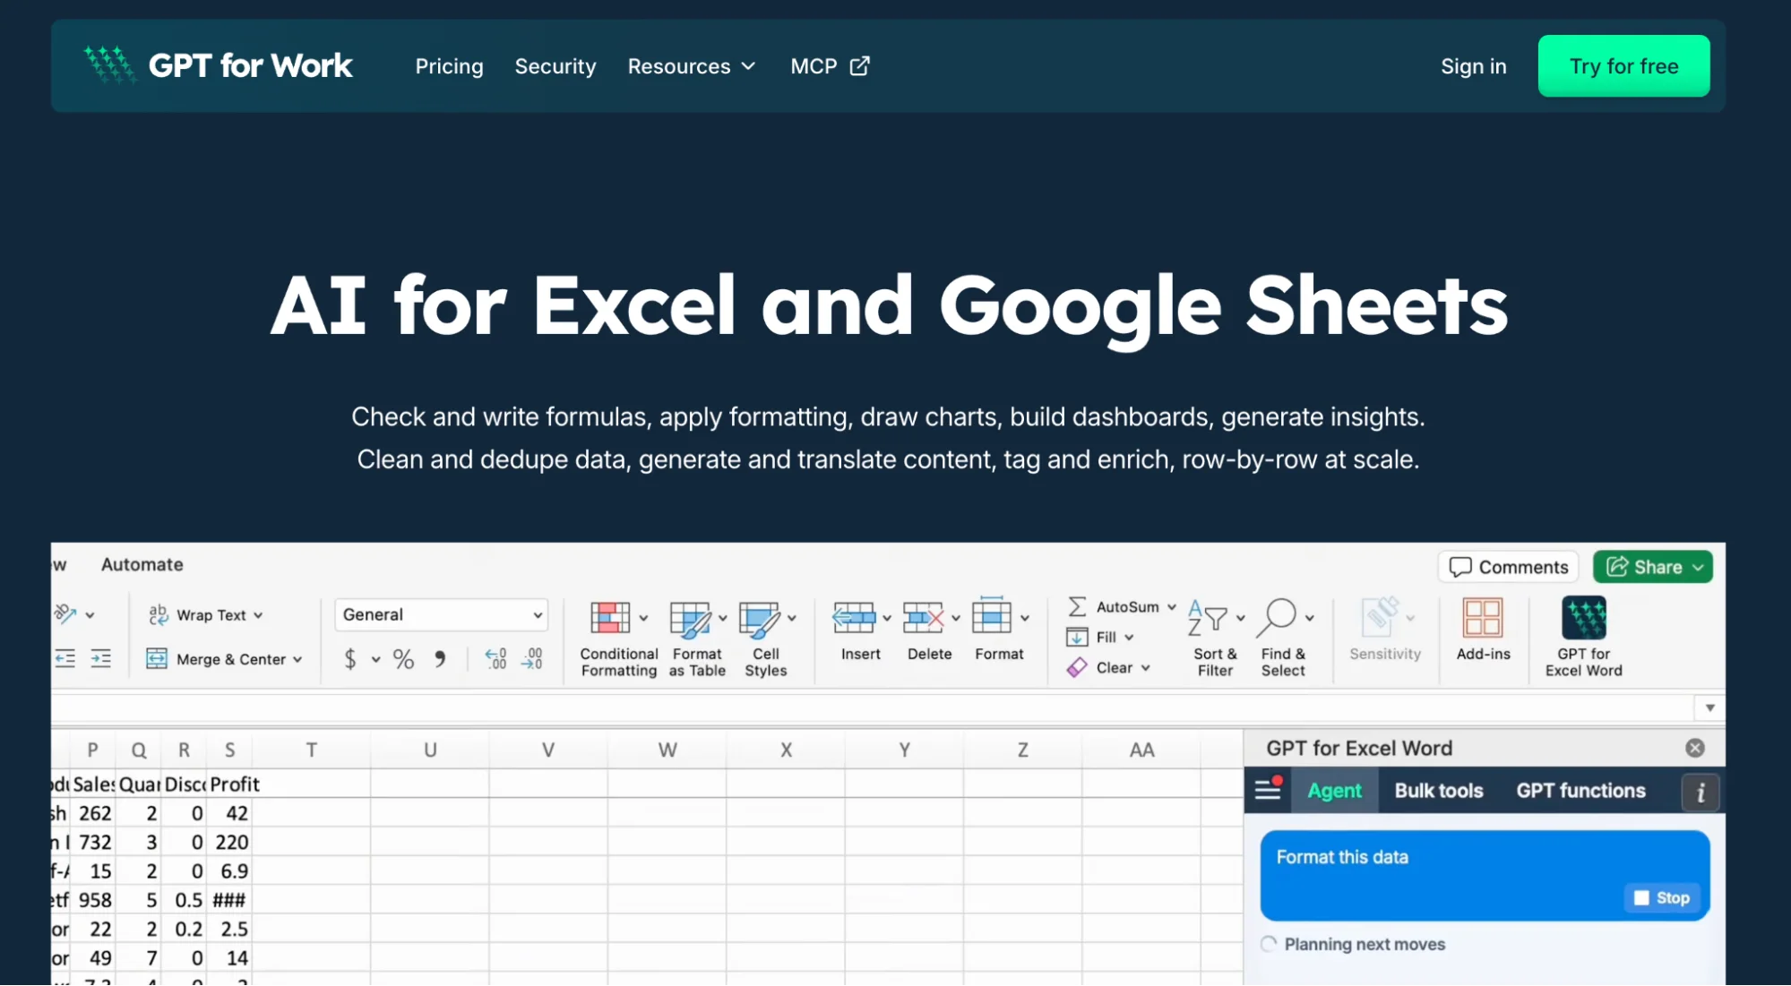Expand the Clear dropdown arrow
1791x986 pixels.
coord(1146,668)
